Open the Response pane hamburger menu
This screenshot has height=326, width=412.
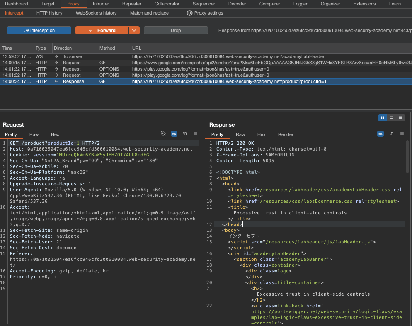coord(402,134)
